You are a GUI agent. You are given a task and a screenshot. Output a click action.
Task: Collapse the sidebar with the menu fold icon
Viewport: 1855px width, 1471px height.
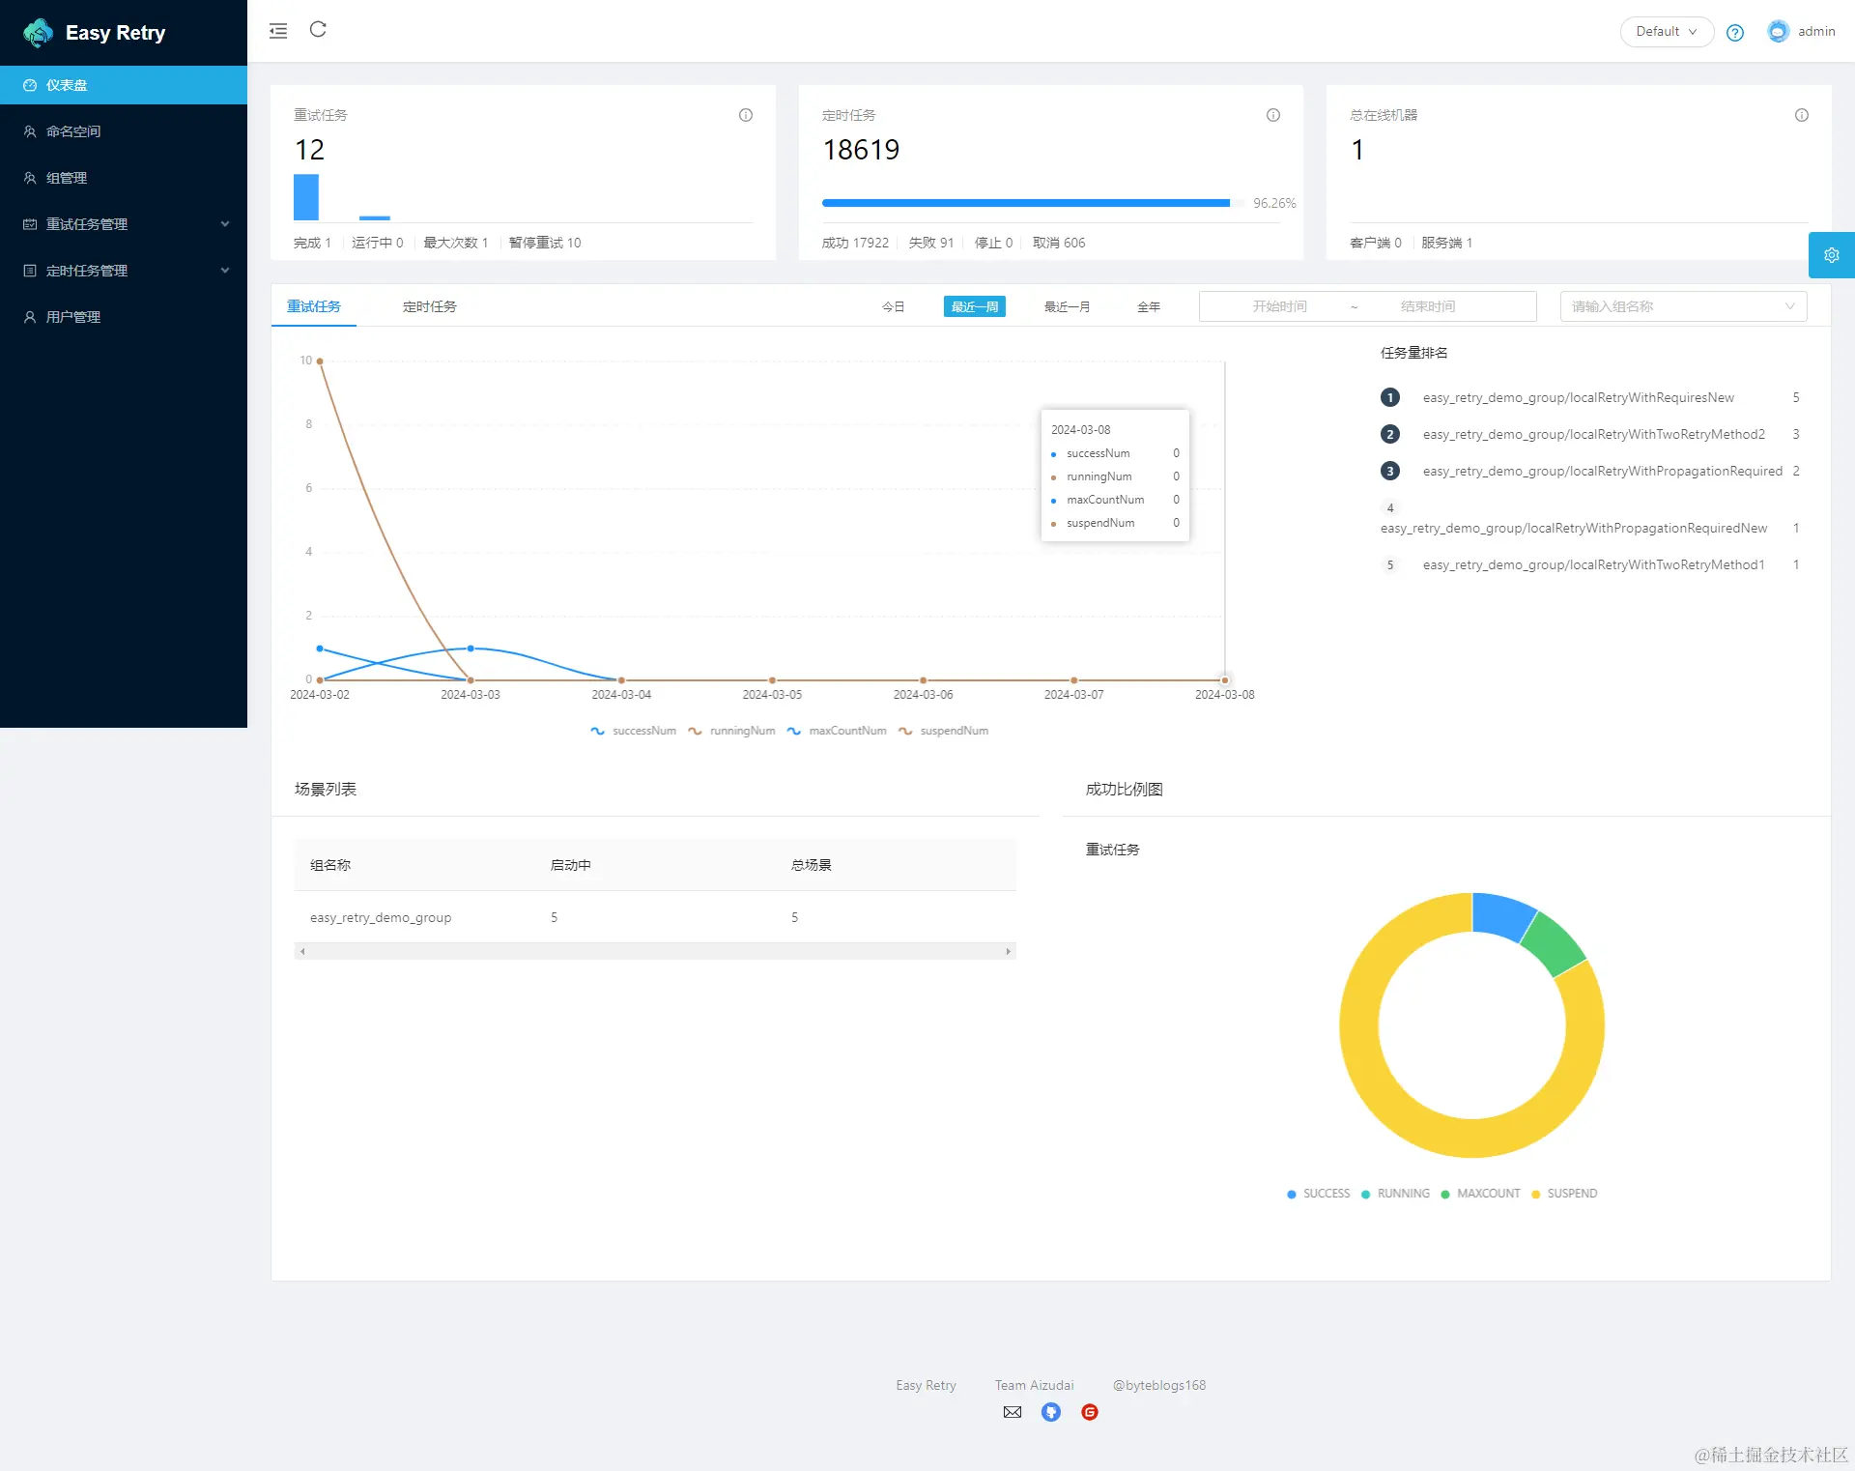click(278, 31)
